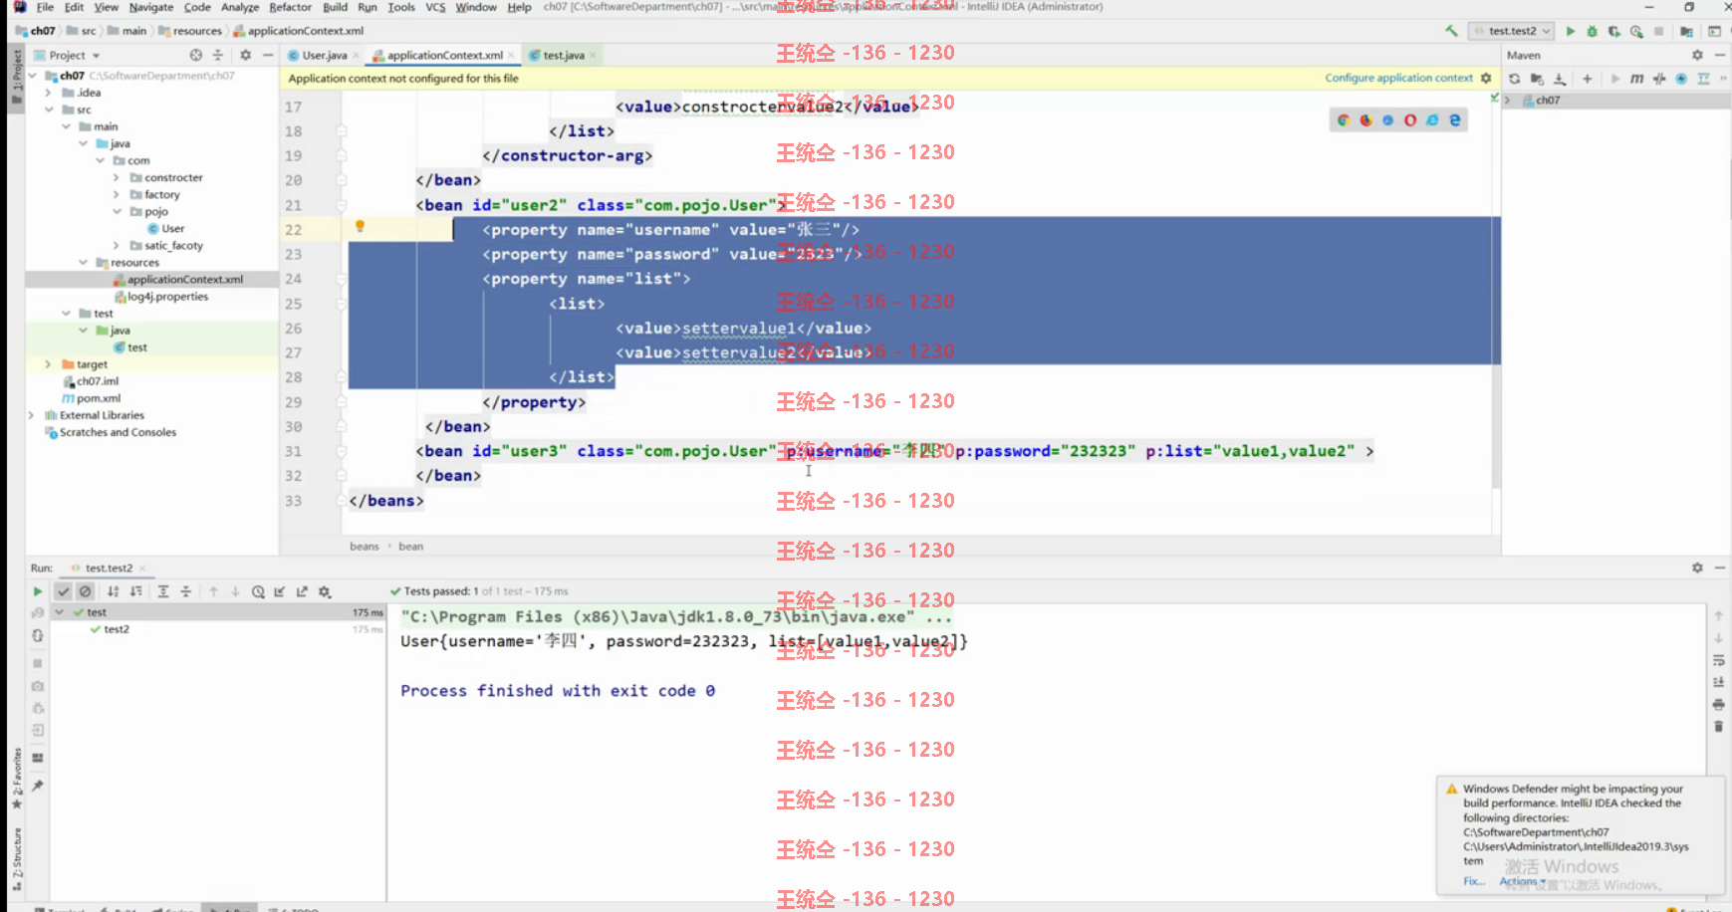Open Favorites tool window stripe
This screenshot has width=1732, height=912.
17,778
